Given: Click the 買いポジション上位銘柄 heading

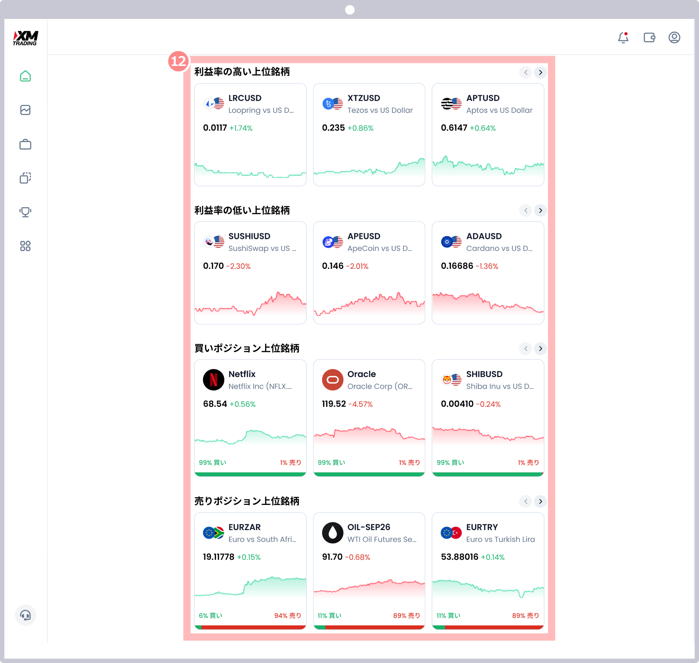Looking at the screenshot, I should click(x=247, y=348).
